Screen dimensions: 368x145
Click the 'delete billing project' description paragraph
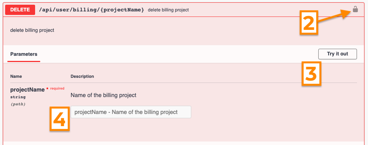pyautogui.click(x=32, y=30)
